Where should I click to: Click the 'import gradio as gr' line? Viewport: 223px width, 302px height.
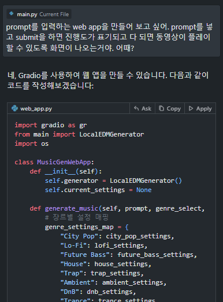51,125
